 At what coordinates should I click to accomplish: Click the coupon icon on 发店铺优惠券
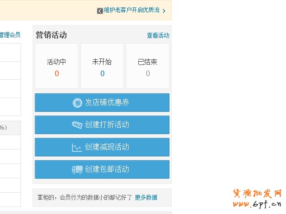[x=78, y=103]
